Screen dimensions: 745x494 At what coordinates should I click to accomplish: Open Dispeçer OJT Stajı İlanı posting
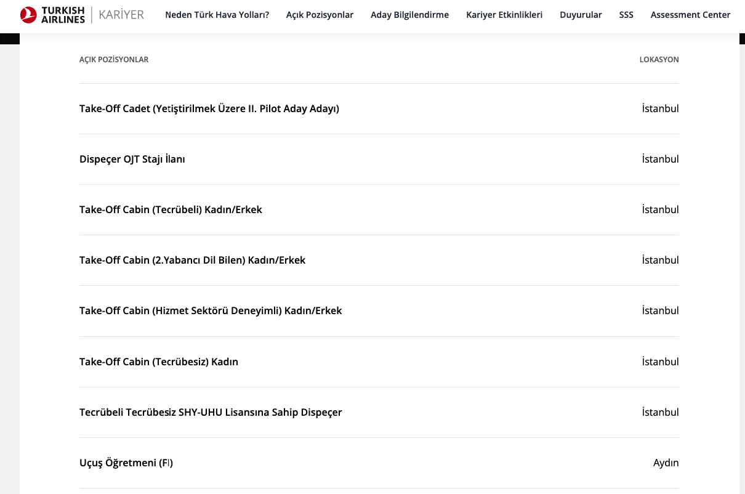132,160
